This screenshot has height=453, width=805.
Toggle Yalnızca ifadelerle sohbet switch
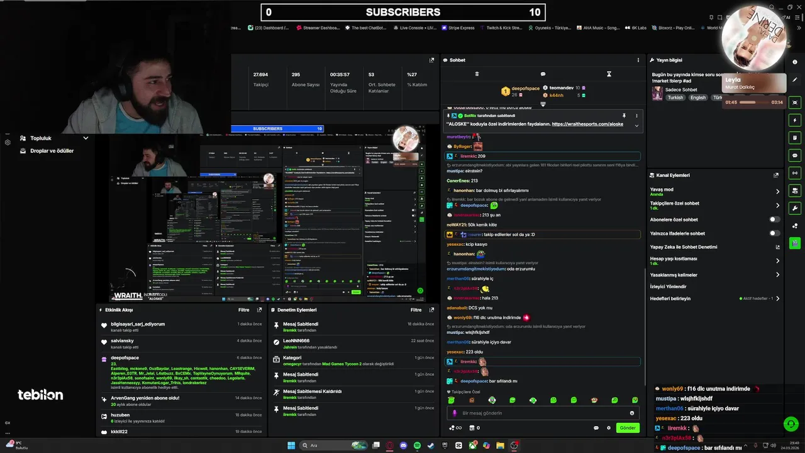775,233
